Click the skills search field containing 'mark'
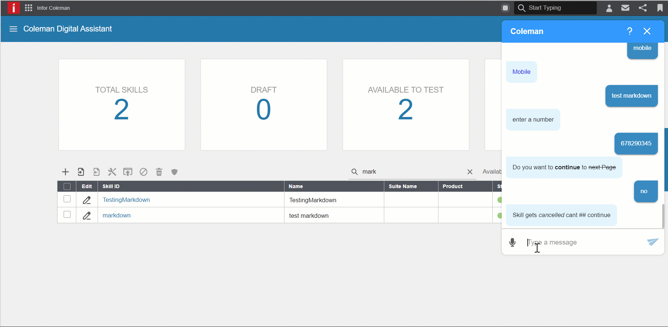This screenshot has width=668, height=327. [412, 172]
